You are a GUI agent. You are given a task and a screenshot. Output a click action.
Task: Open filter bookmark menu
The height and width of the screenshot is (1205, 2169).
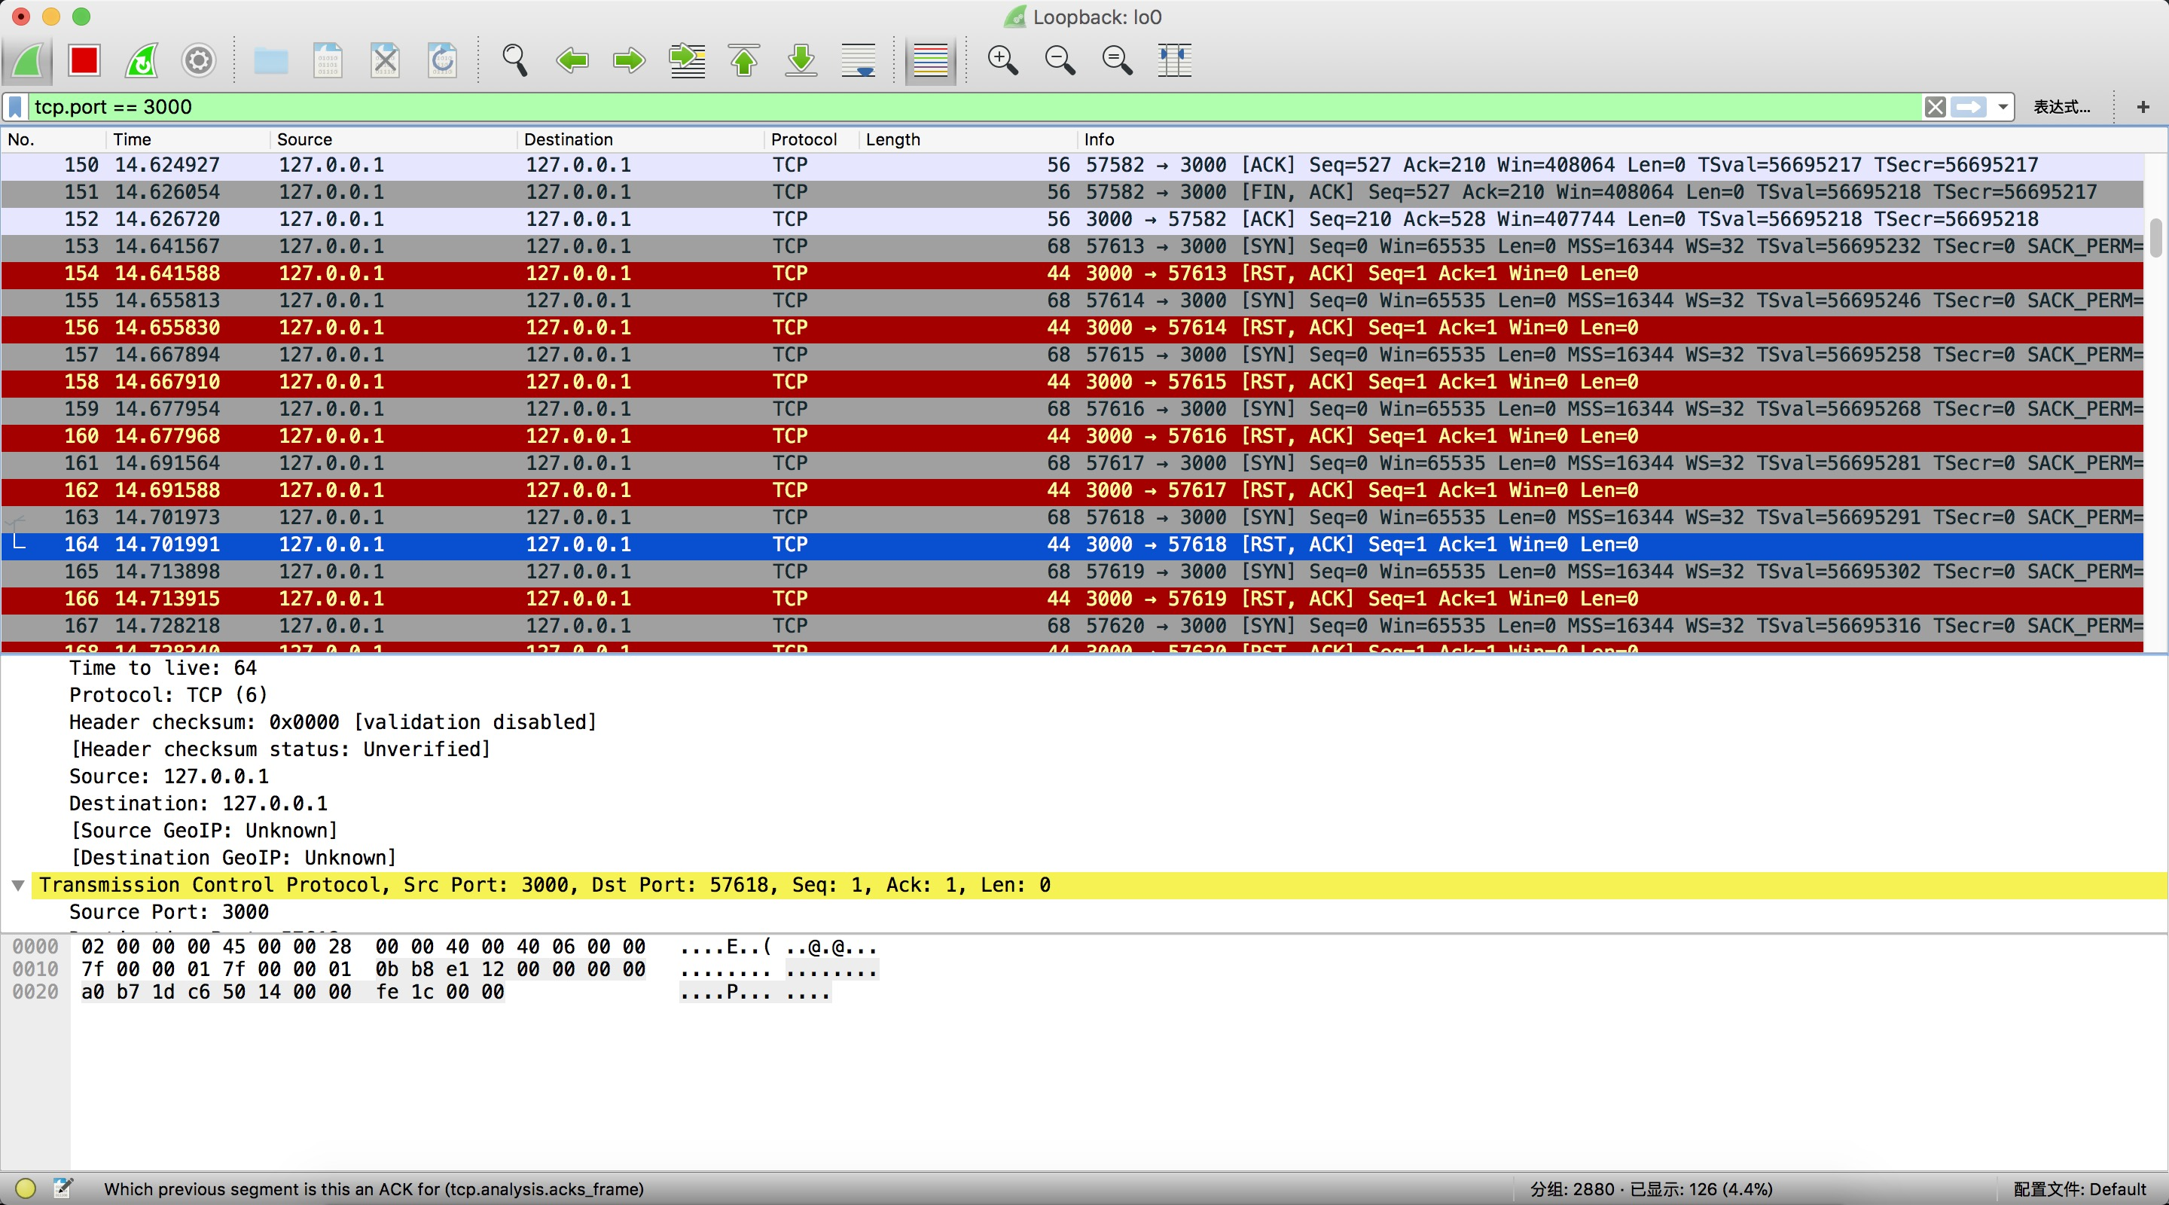coord(15,107)
